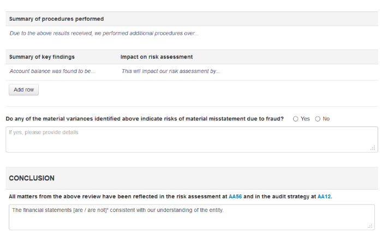The height and width of the screenshot is (243, 388).
Task: Open the AA12 audit strategy link
Action: pos(324,196)
